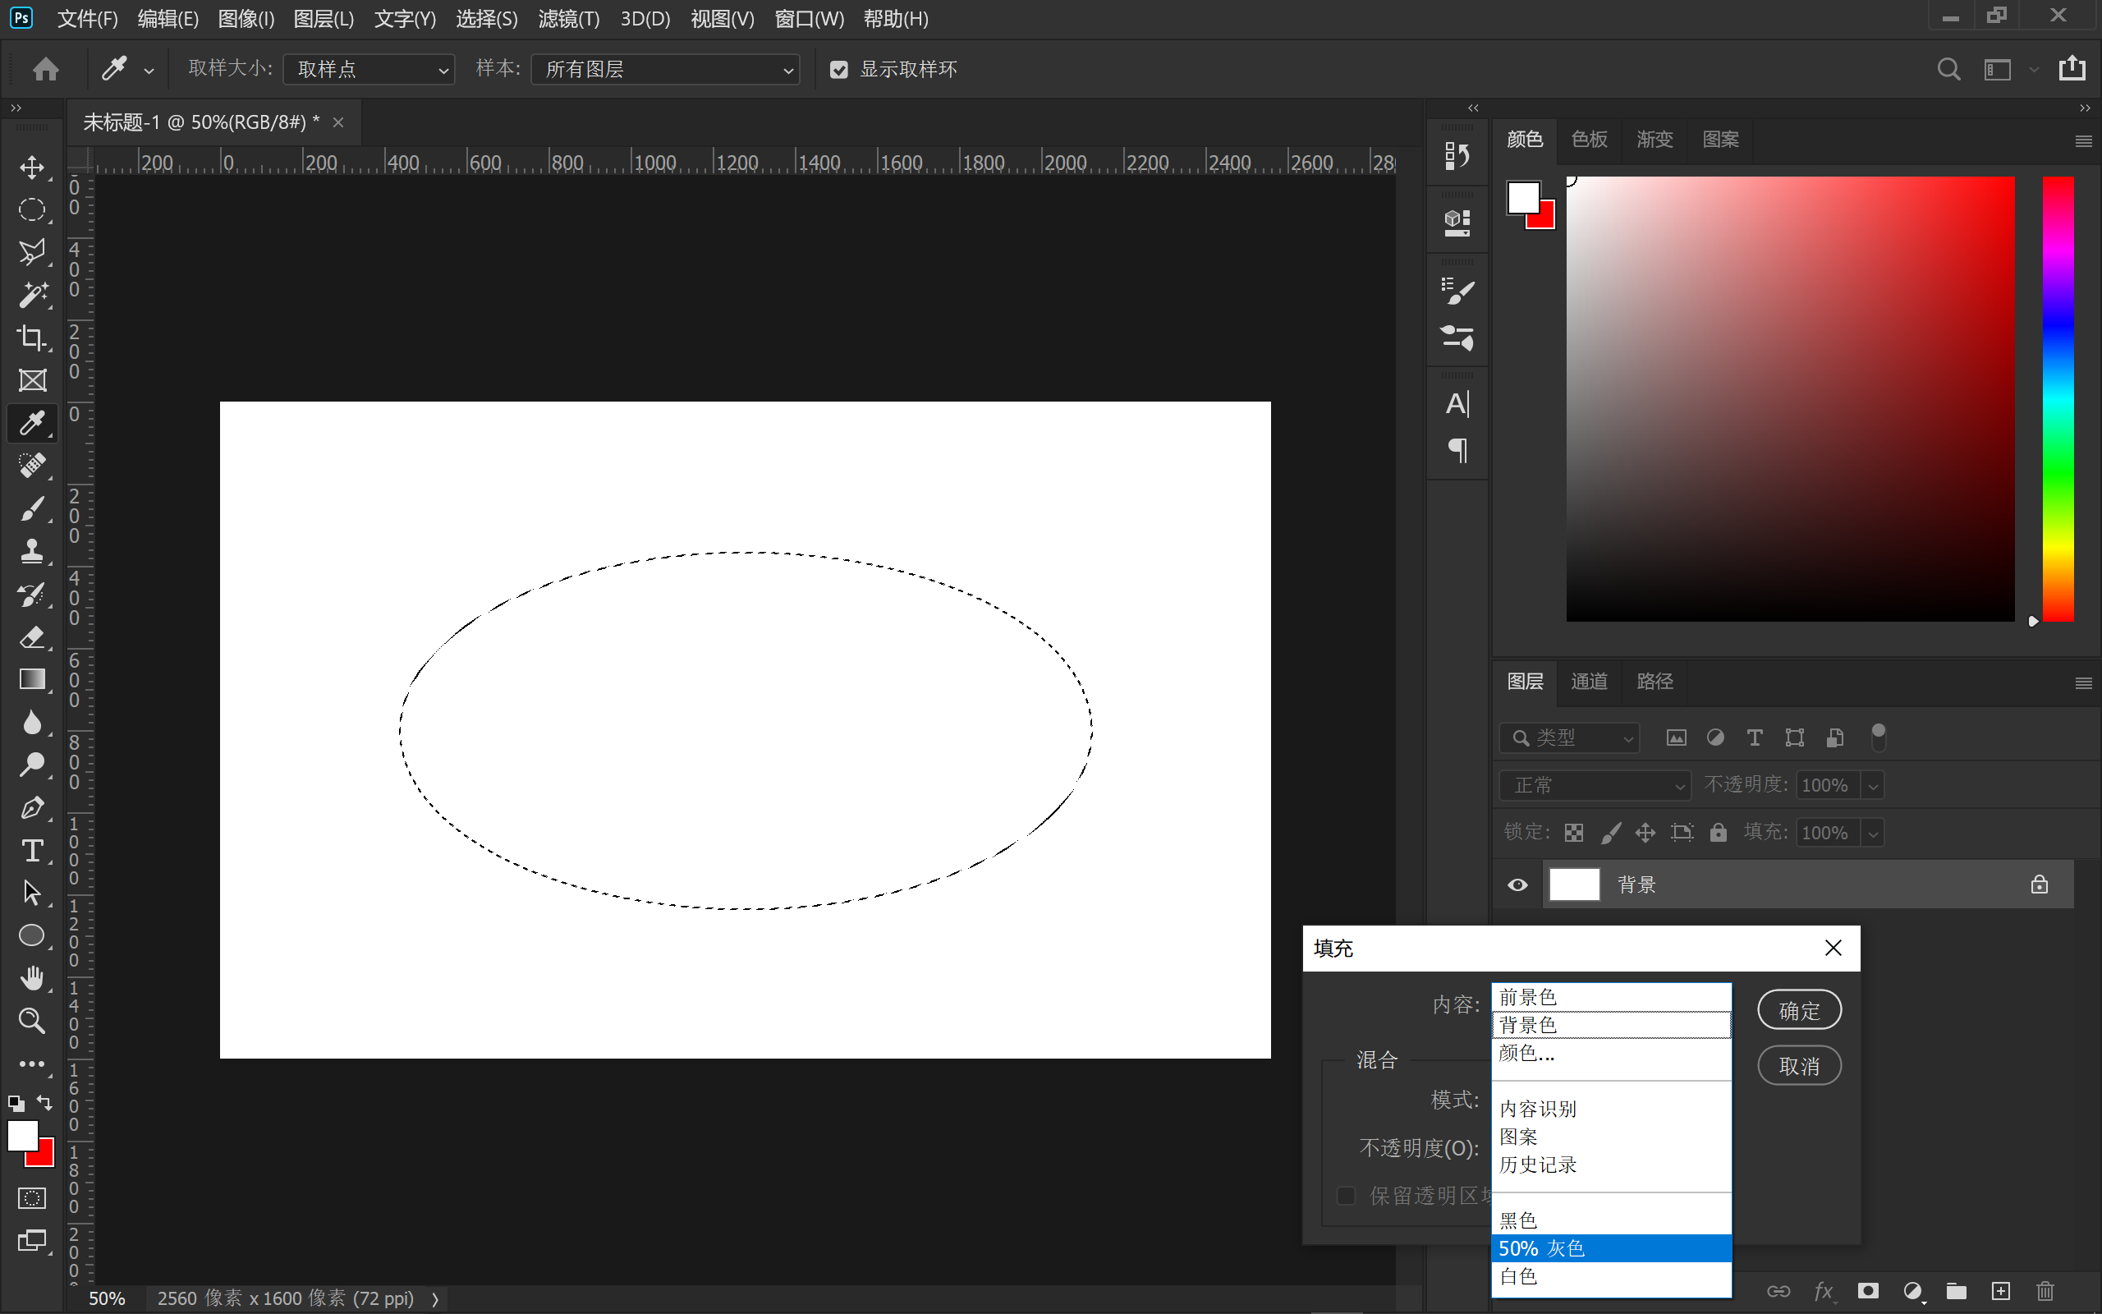Open the 文件(F) menu
The width and height of the screenshot is (2102, 1314).
click(88, 18)
